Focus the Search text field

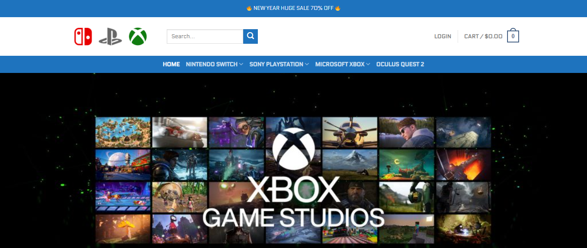coord(205,36)
